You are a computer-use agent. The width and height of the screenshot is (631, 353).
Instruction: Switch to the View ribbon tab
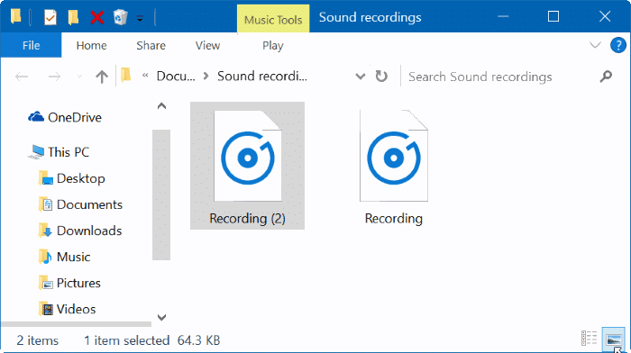tap(207, 45)
